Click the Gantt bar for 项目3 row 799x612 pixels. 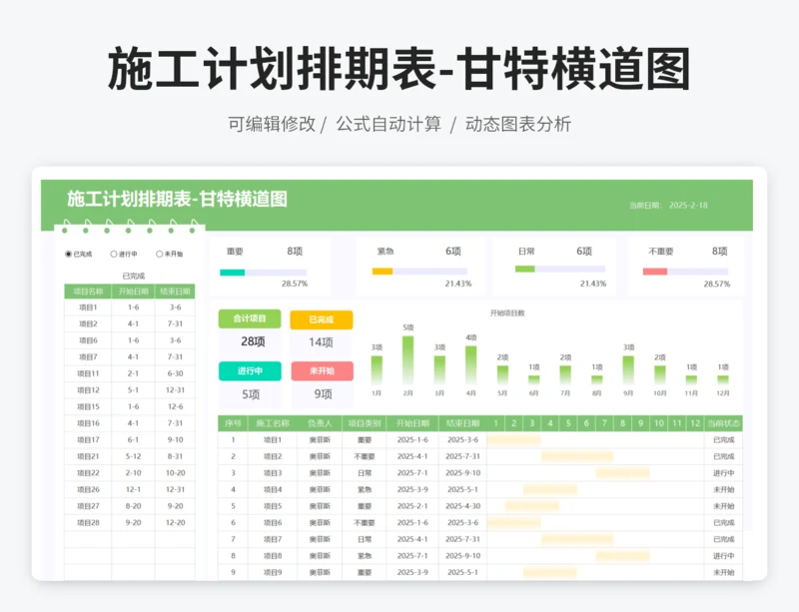click(x=622, y=473)
